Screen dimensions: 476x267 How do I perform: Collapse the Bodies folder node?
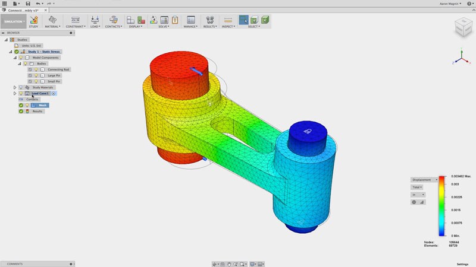click(x=20, y=63)
